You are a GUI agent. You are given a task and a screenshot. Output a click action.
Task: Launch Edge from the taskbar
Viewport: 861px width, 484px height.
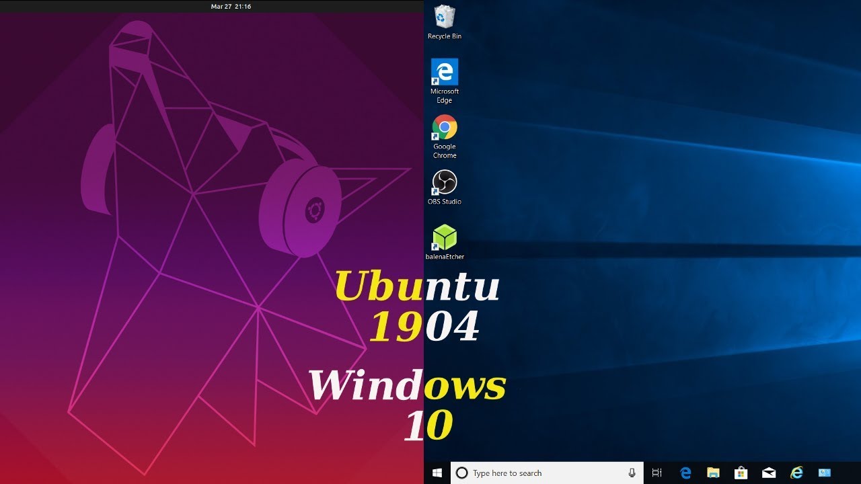(685, 473)
